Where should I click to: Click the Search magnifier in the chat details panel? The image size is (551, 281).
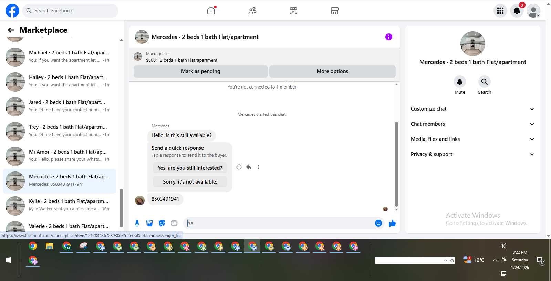tap(485, 82)
